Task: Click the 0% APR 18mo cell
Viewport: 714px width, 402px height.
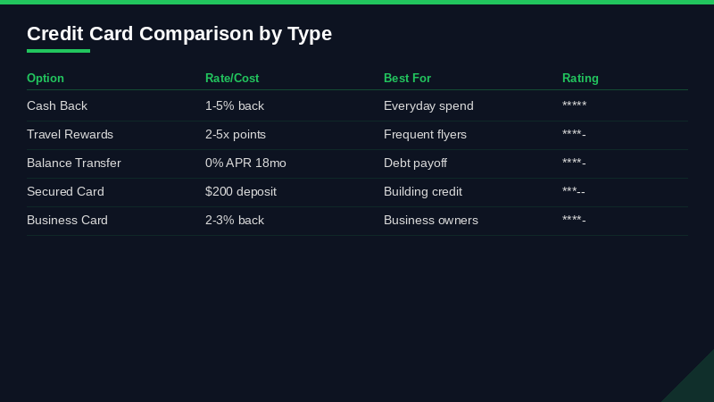Action: [x=245, y=163]
